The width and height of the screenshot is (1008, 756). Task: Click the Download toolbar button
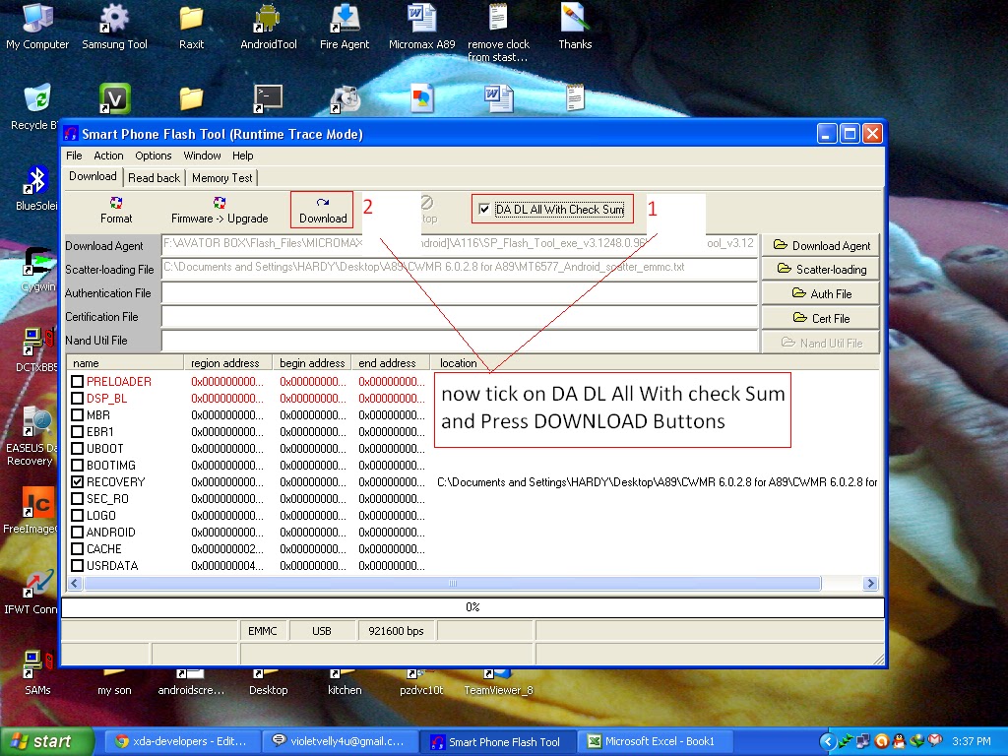point(322,211)
